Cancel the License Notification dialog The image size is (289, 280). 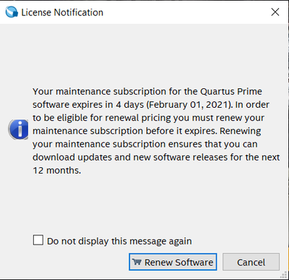tap(251, 262)
